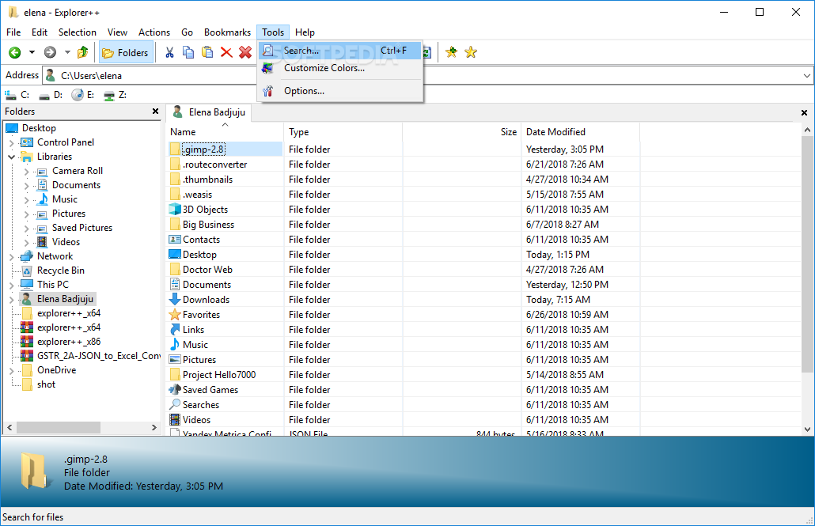Click the Paste clipboard icon
This screenshot has width=815, height=526.
pos(207,52)
